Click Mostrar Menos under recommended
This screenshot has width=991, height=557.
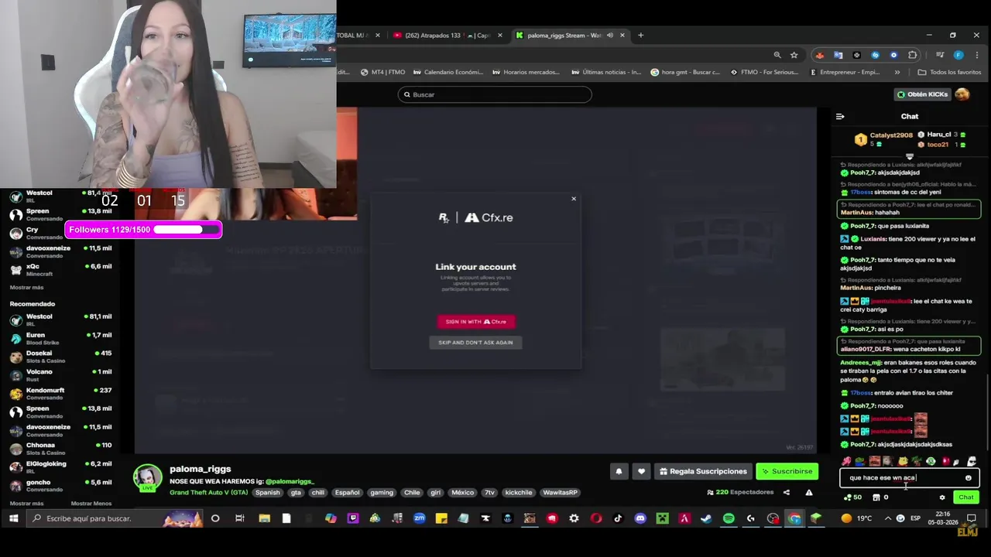point(91,504)
